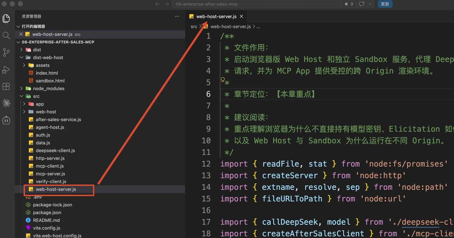This screenshot has height=238, width=454.
Task: Expand the app folder
Action: (x=24, y=104)
